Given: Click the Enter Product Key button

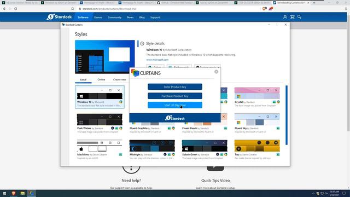Looking at the screenshot, I should tap(175, 86).
